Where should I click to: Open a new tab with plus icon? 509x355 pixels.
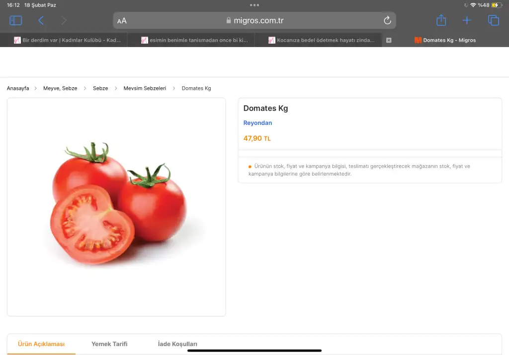[x=467, y=20]
